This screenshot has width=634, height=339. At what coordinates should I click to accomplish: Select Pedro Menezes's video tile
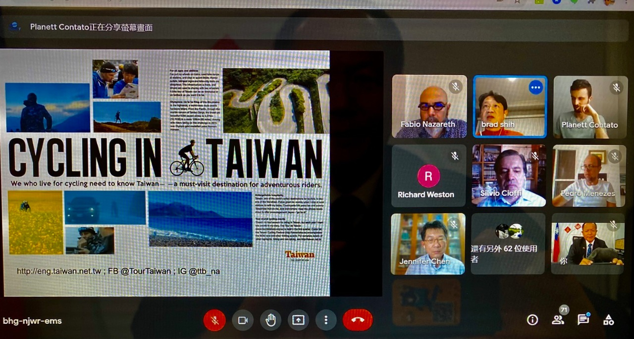(589, 176)
